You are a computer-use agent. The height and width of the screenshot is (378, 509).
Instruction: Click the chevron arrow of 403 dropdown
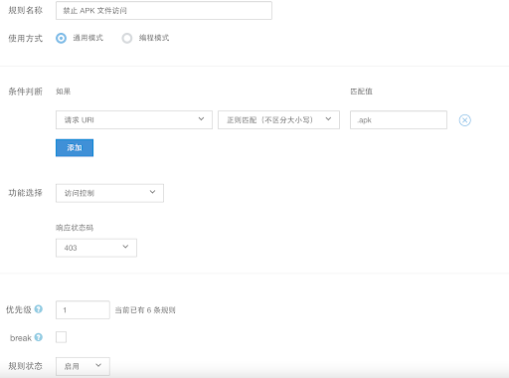pyautogui.click(x=125, y=247)
